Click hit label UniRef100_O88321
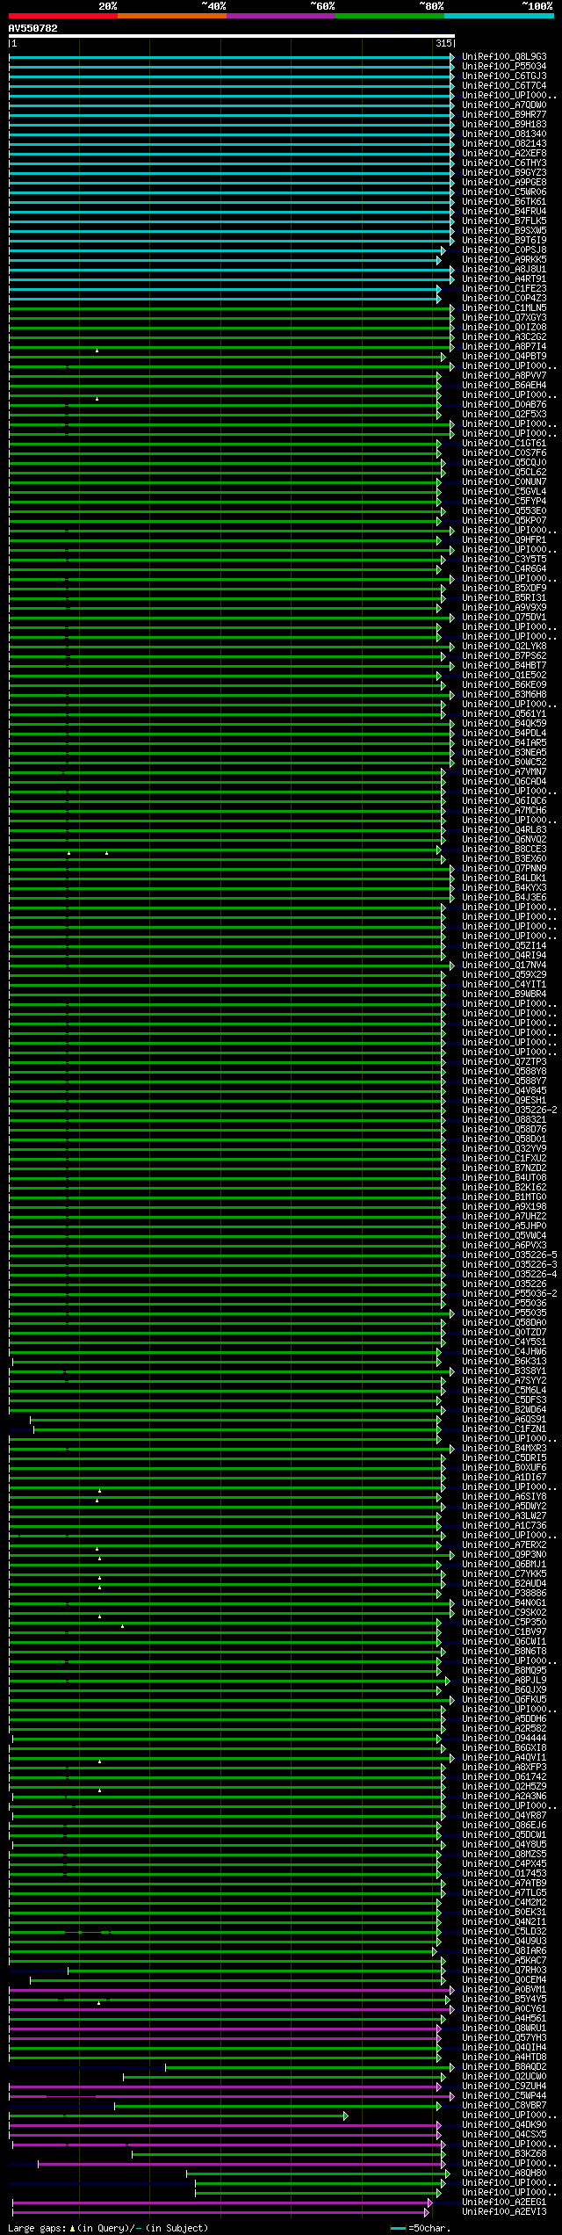Image resolution: width=562 pixels, height=2235 pixels. pos(504,1120)
